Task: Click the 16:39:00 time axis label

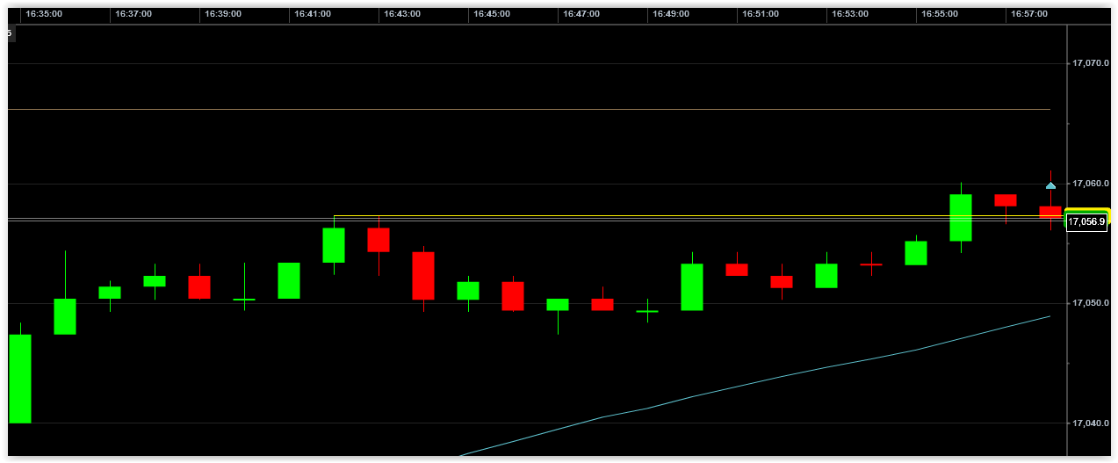Action: point(223,14)
